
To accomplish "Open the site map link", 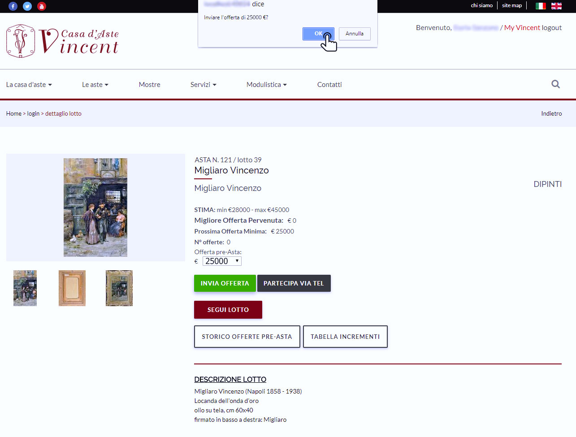I will click(512, 5).
